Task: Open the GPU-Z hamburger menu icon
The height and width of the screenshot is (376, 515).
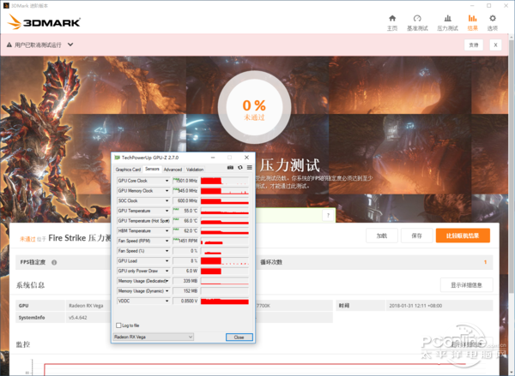Action: [x=249, y=168]
